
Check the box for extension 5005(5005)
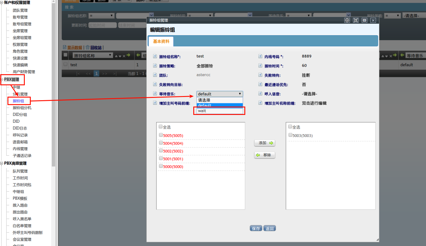point(161,135)
